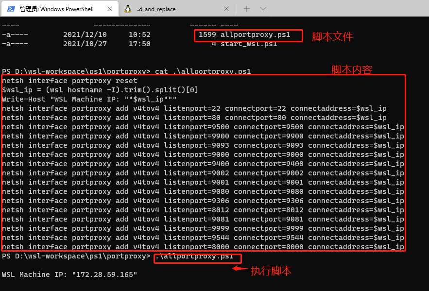Click the PowerShell icon on first tab
429x291 pixels.
(x=11, y=9)
